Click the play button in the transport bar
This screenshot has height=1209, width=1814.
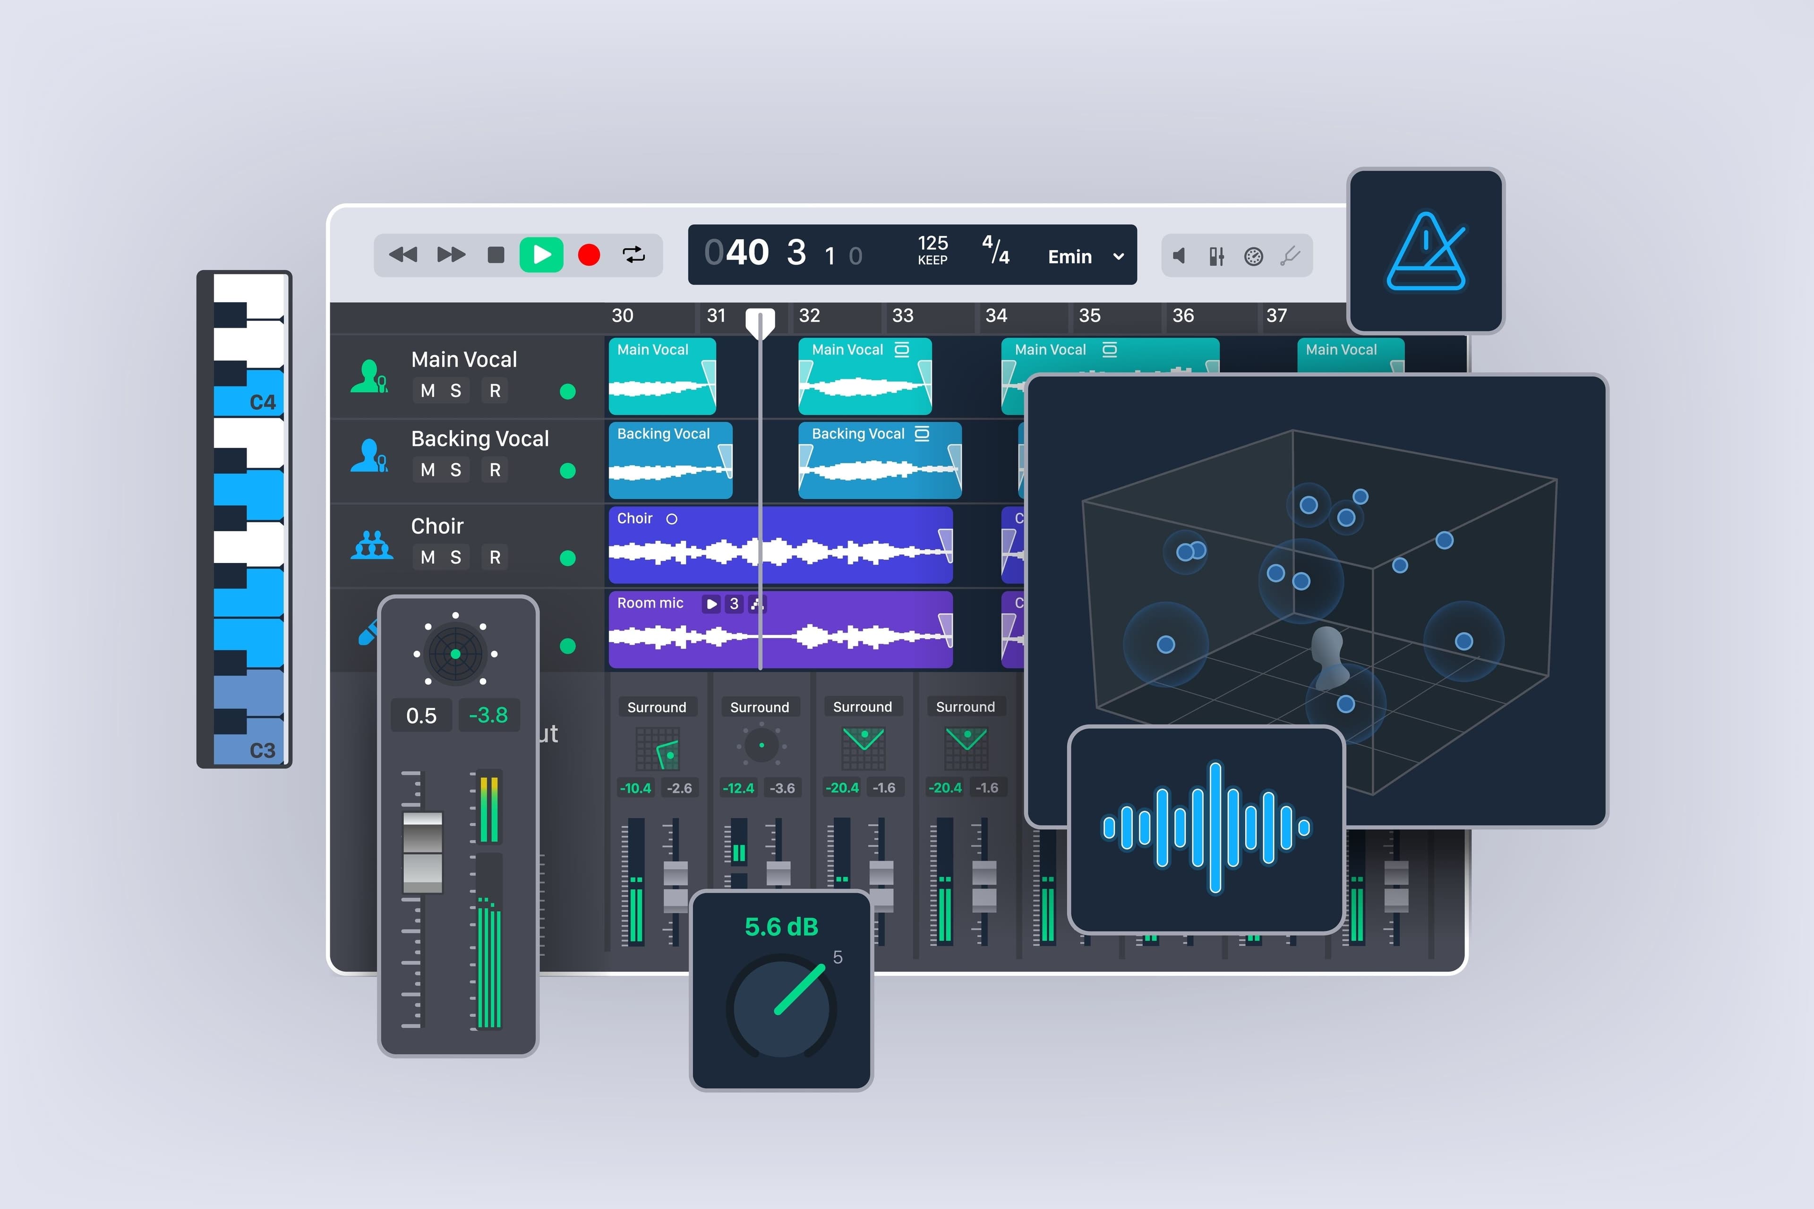(x=542, y=255)
